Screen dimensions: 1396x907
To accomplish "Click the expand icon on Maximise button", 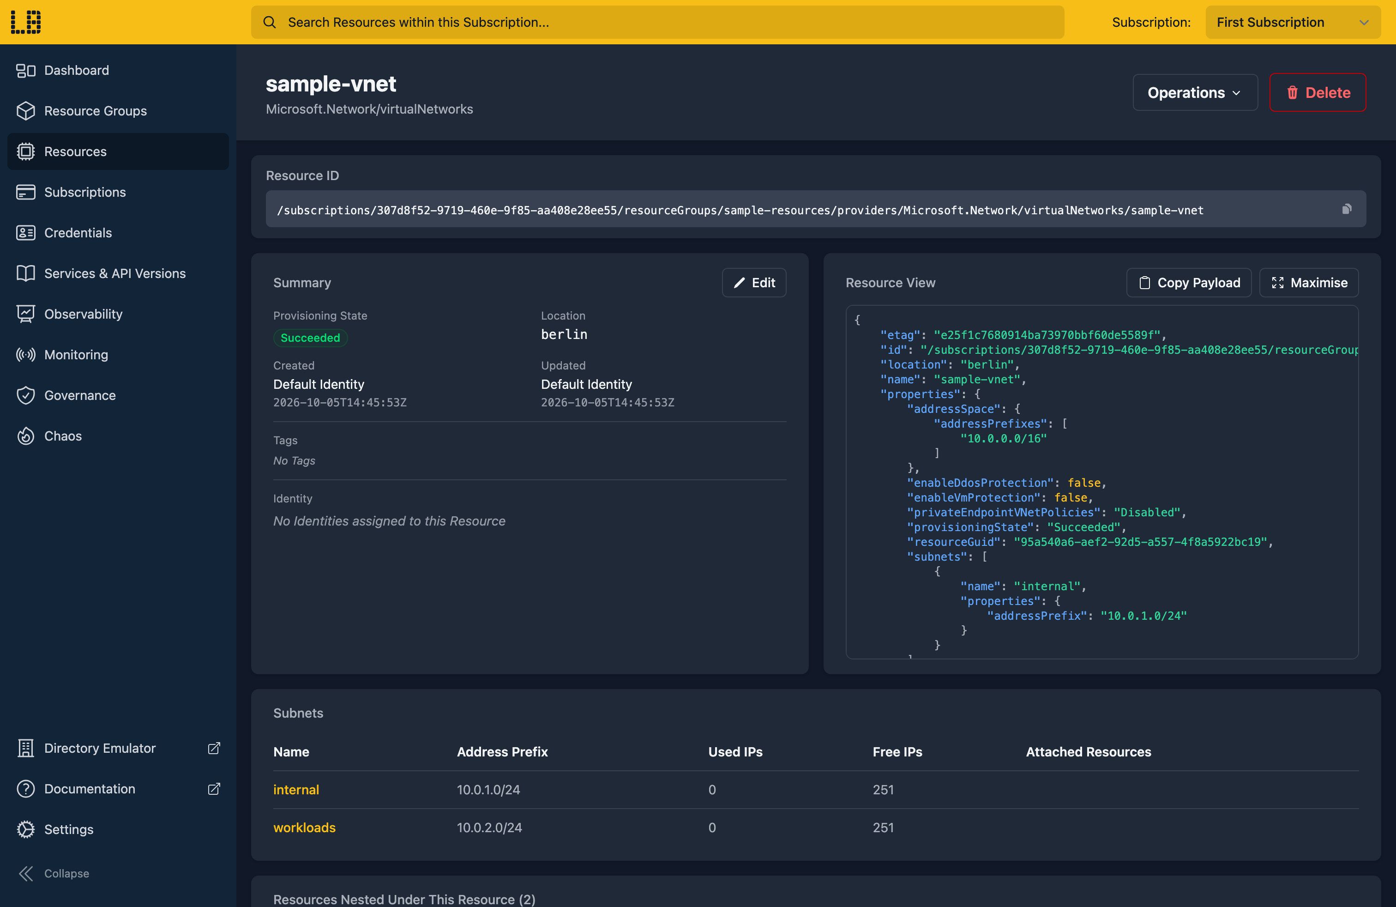I will (1277, 283).
